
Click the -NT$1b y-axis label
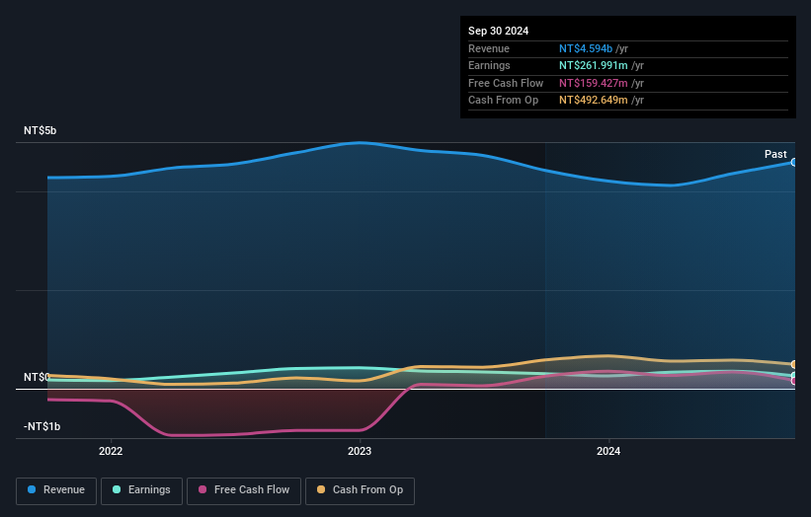tap(41, 426)
